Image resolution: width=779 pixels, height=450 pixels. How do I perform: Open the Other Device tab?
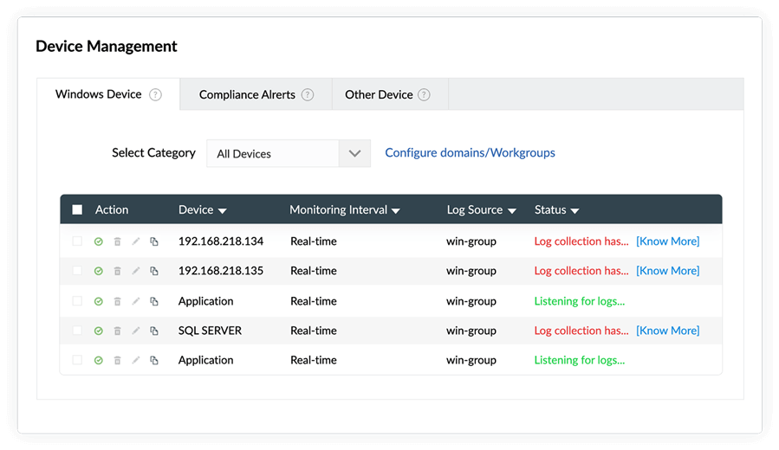click(379, 94)
